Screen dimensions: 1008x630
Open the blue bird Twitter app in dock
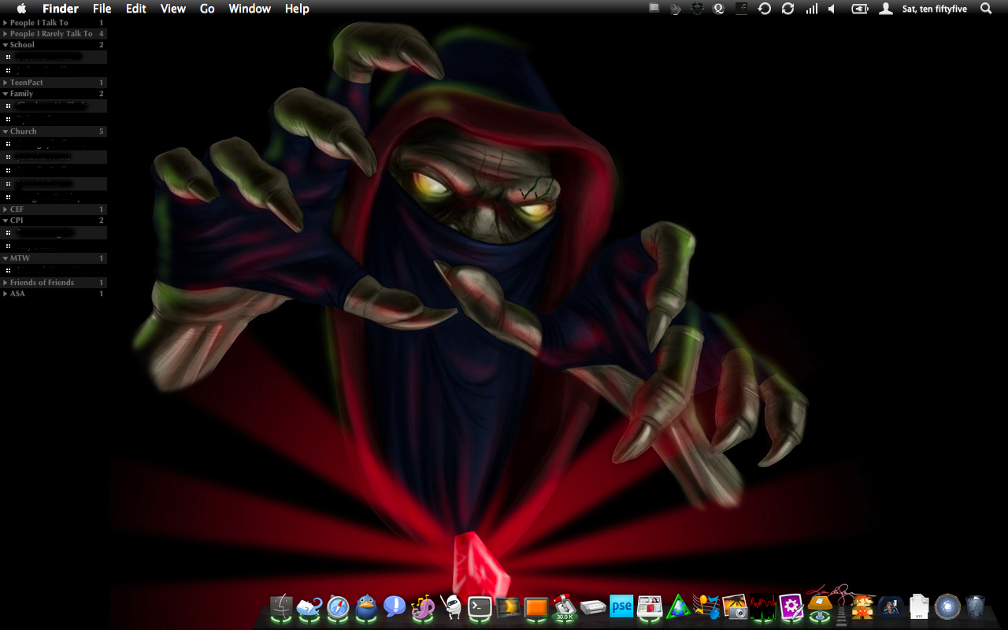366,607
